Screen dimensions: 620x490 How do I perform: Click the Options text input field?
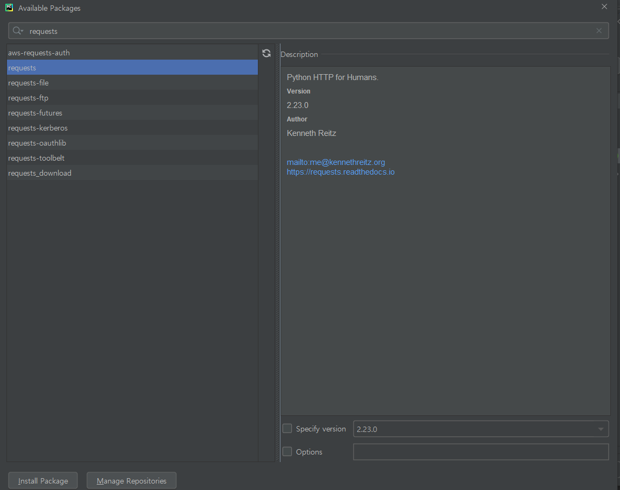point(481,452)
